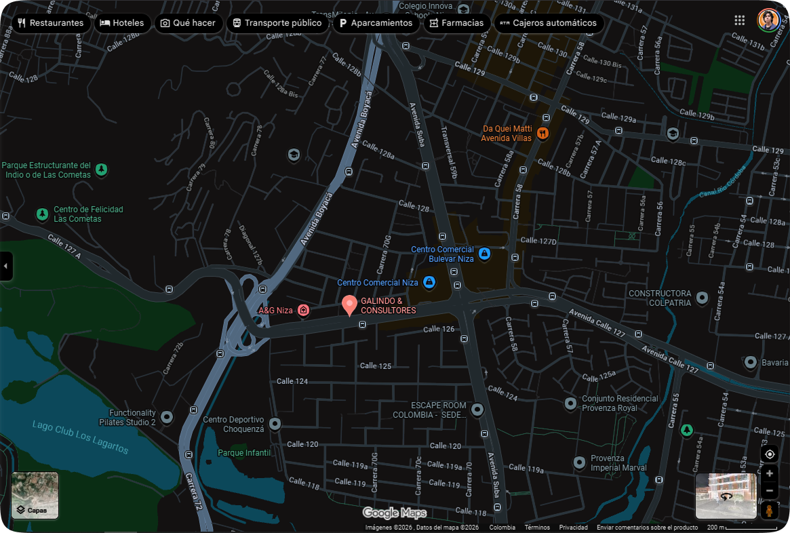Select the Street View pegman icon
The image size is (790, 533).
coord(770,510)
